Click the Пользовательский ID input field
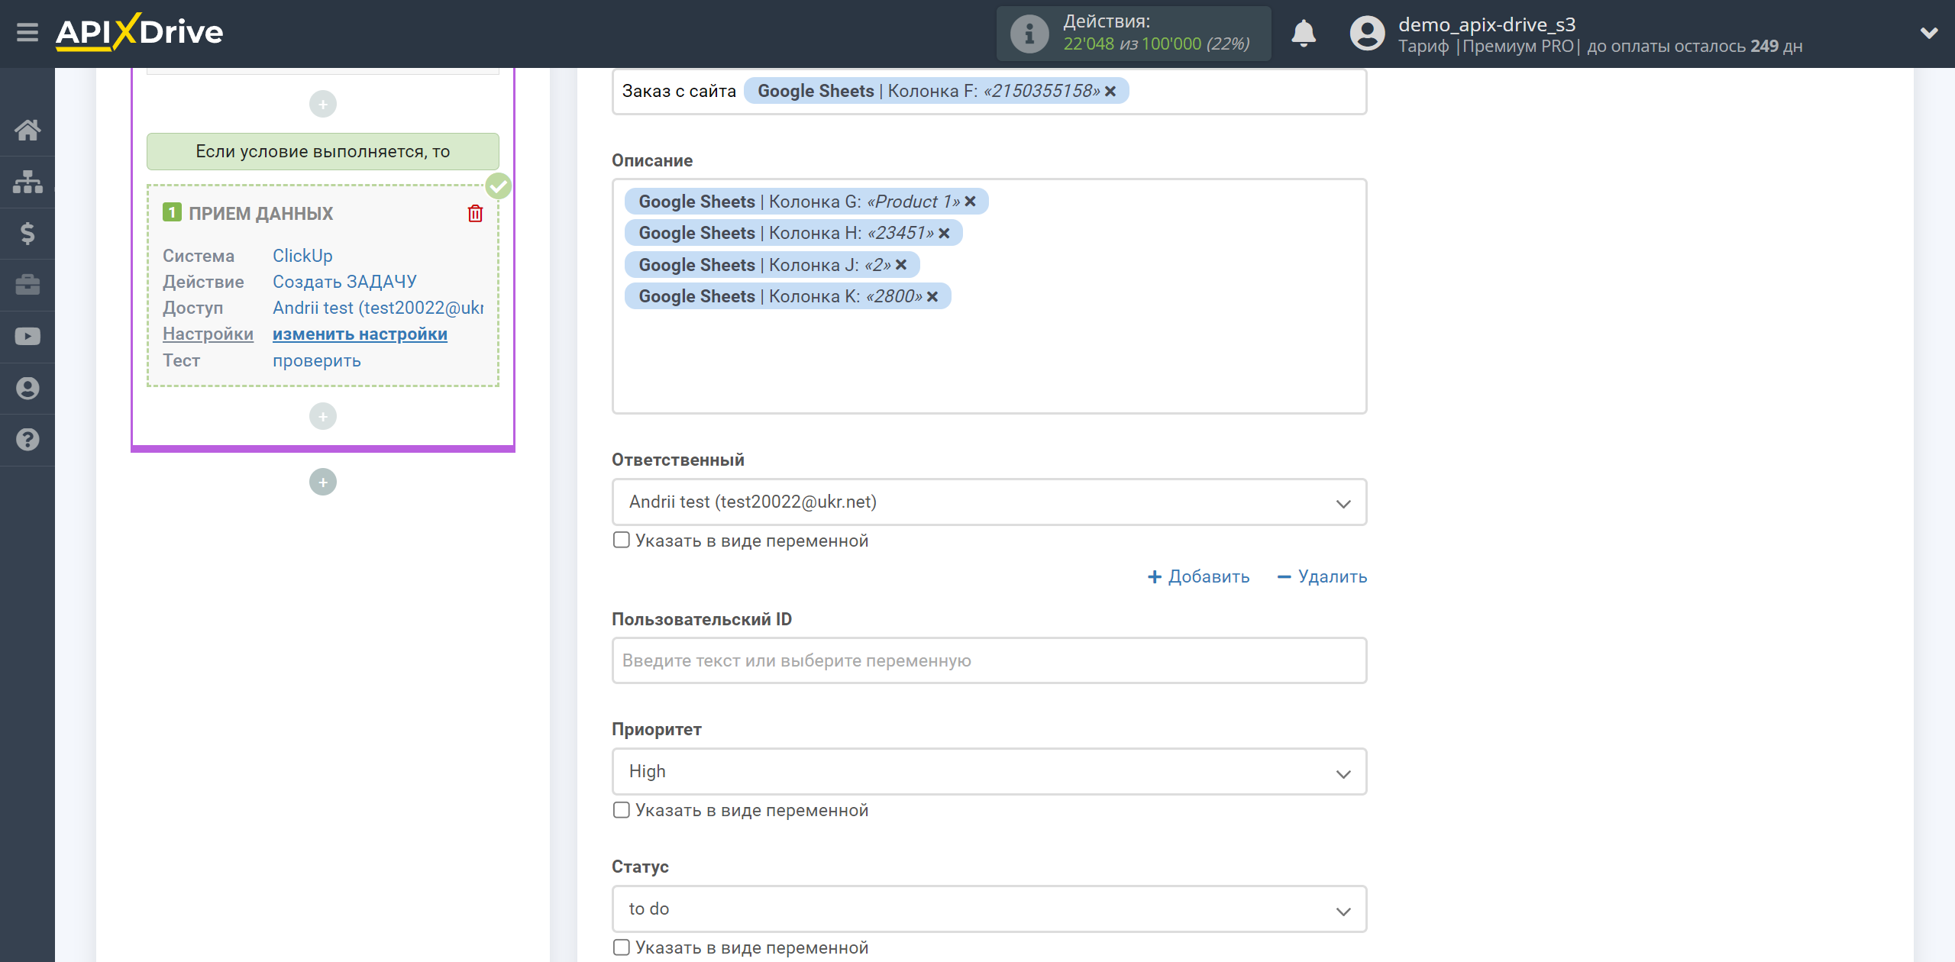Viewport: 1955px width, 962px height. click(x=989, y=660)
